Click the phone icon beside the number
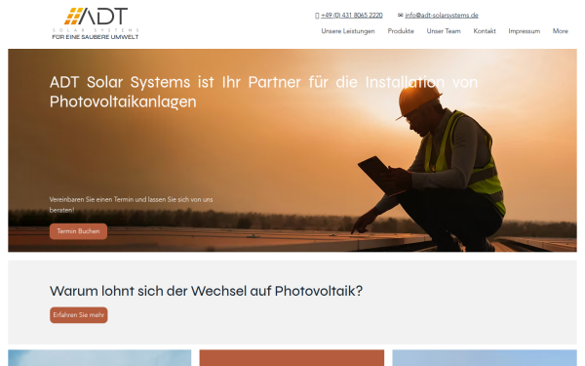This screenshot has width=585, height=366. tap(317, 16)
